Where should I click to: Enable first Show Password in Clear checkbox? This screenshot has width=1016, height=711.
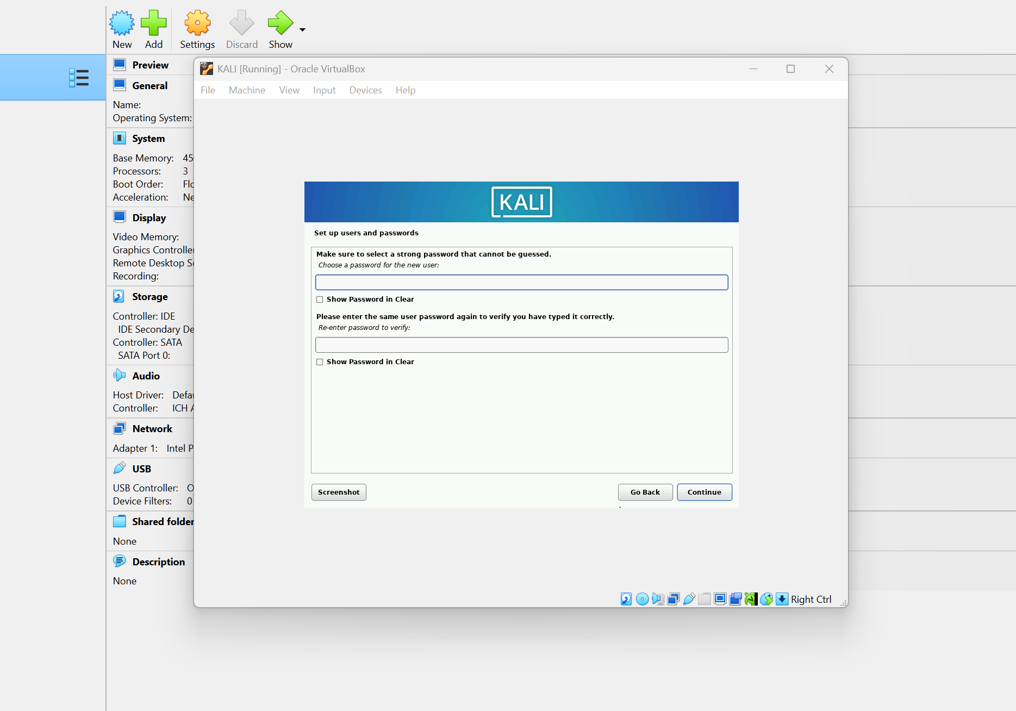(x=320, y=300)
